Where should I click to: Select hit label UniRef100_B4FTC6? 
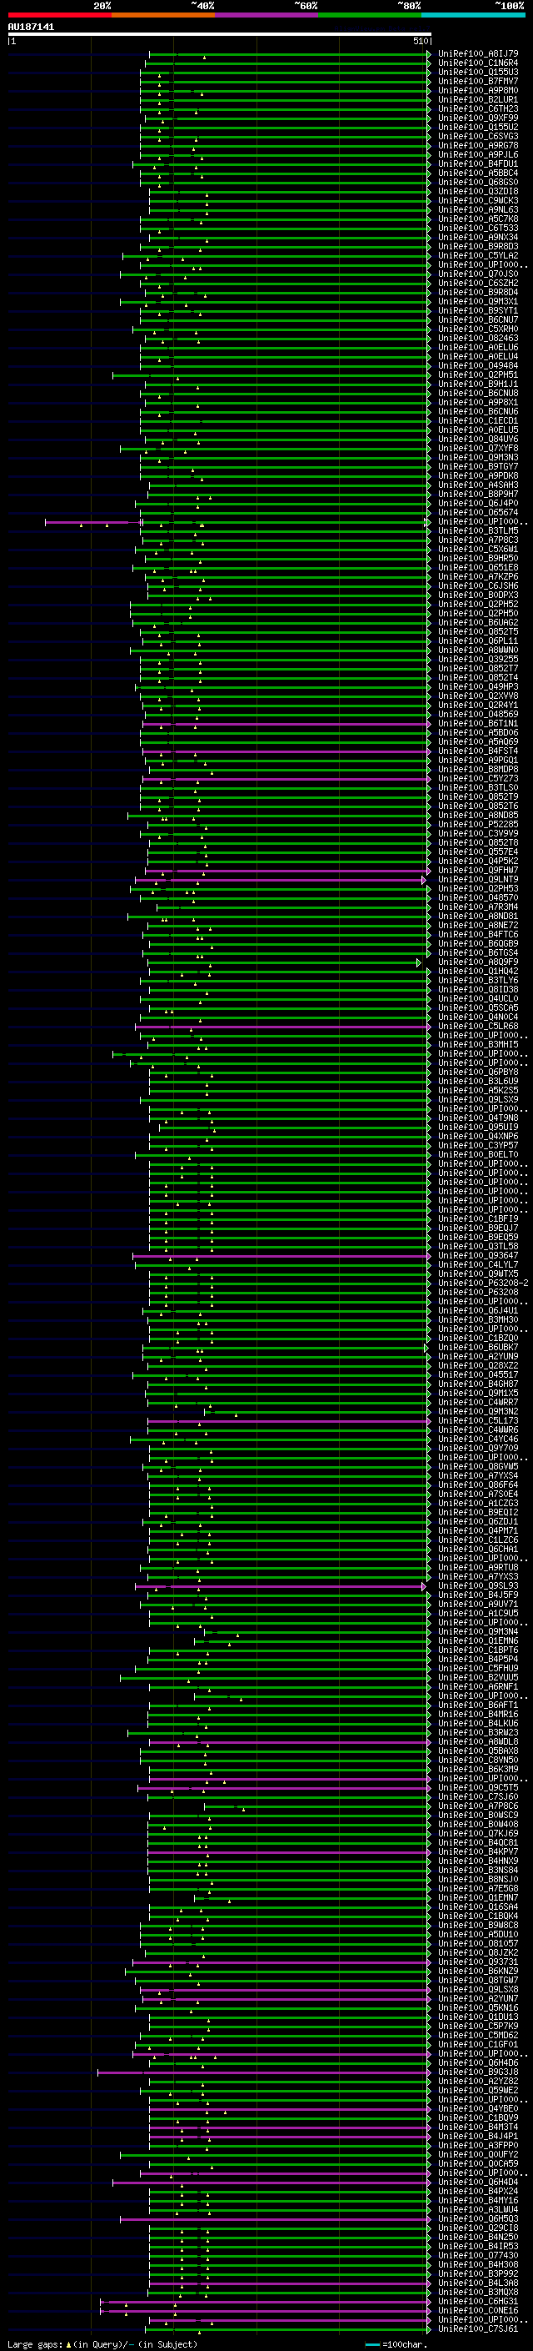tap(477, 935)
